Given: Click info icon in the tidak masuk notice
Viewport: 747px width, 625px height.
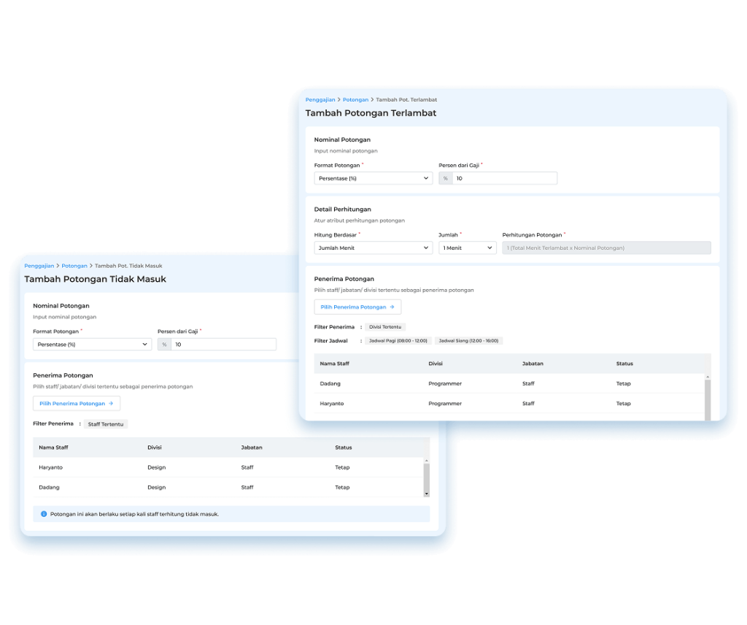Looking at the screenshot, I should [x=44, y=514].
